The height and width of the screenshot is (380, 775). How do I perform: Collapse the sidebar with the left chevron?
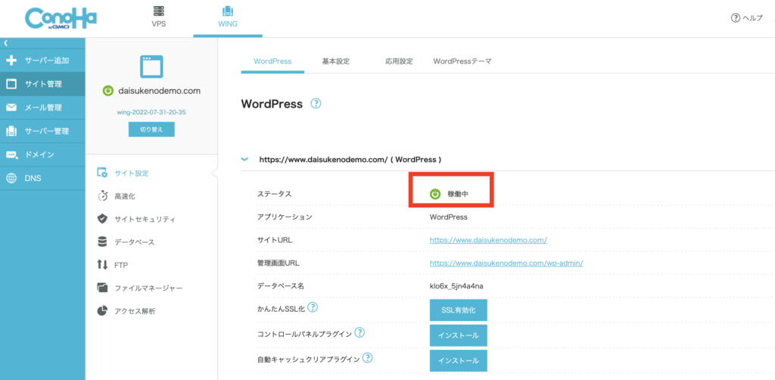(5, 43)
